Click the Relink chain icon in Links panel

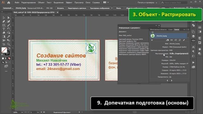(x=172, y=40)
